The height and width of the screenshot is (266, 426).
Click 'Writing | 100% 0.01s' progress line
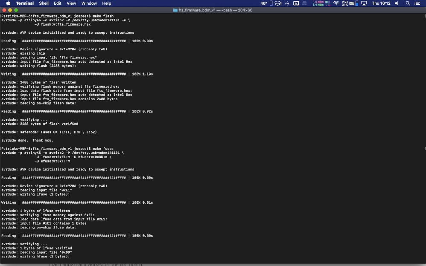tap(77, 203)
